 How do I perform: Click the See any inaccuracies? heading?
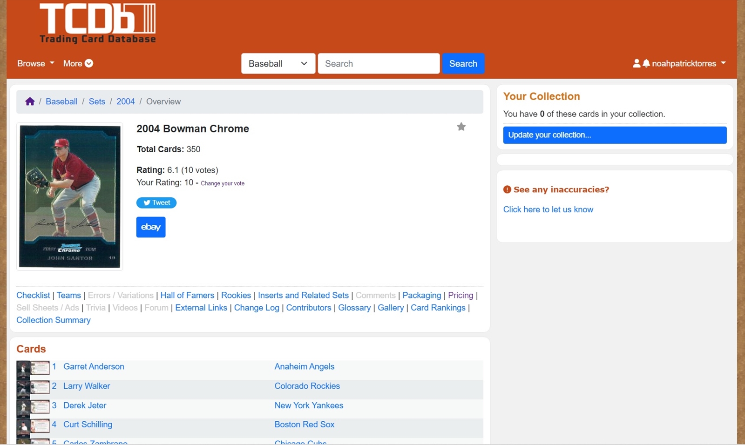click(x=561, y=189)
